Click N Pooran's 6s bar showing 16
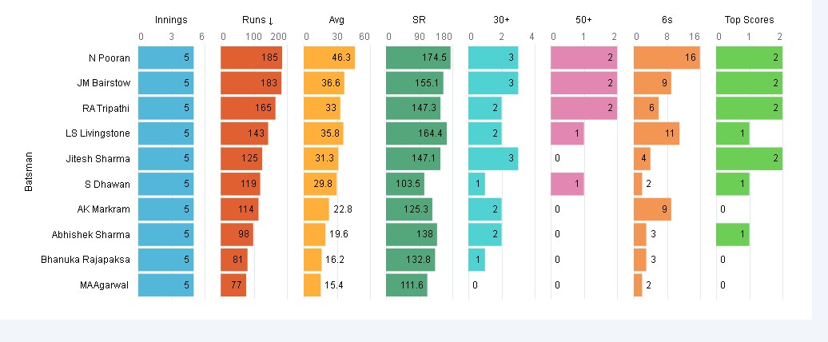828x342 pixels. [667, 58]
